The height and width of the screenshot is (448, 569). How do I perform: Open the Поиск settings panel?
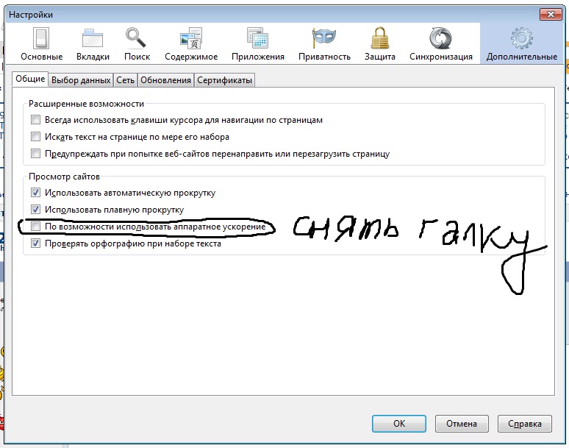[137, 44]
